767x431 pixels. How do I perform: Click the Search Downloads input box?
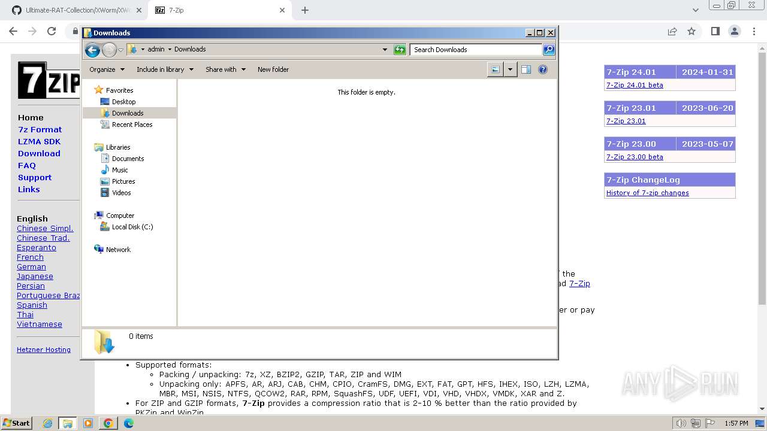476,50
